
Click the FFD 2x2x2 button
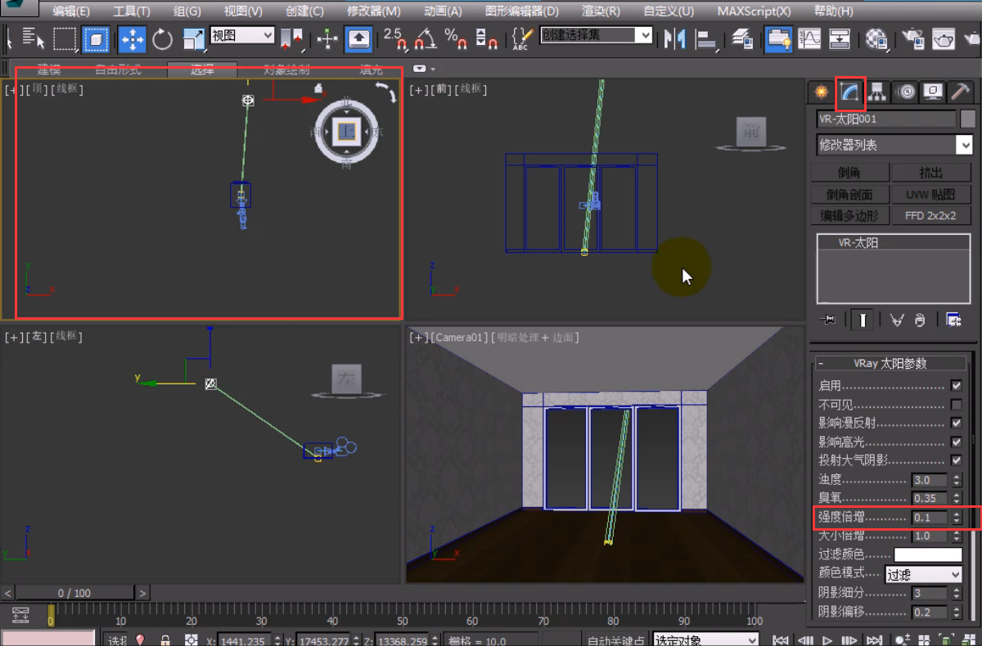click(930, 216)
